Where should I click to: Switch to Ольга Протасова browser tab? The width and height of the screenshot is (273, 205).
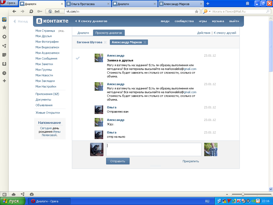pyautogui.click(x=88, y=4)
